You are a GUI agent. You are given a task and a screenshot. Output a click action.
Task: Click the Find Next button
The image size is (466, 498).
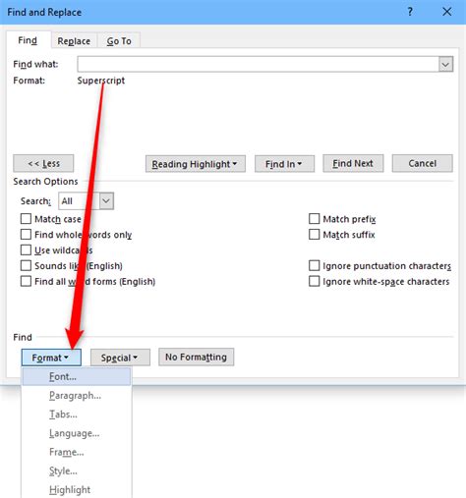353,163
